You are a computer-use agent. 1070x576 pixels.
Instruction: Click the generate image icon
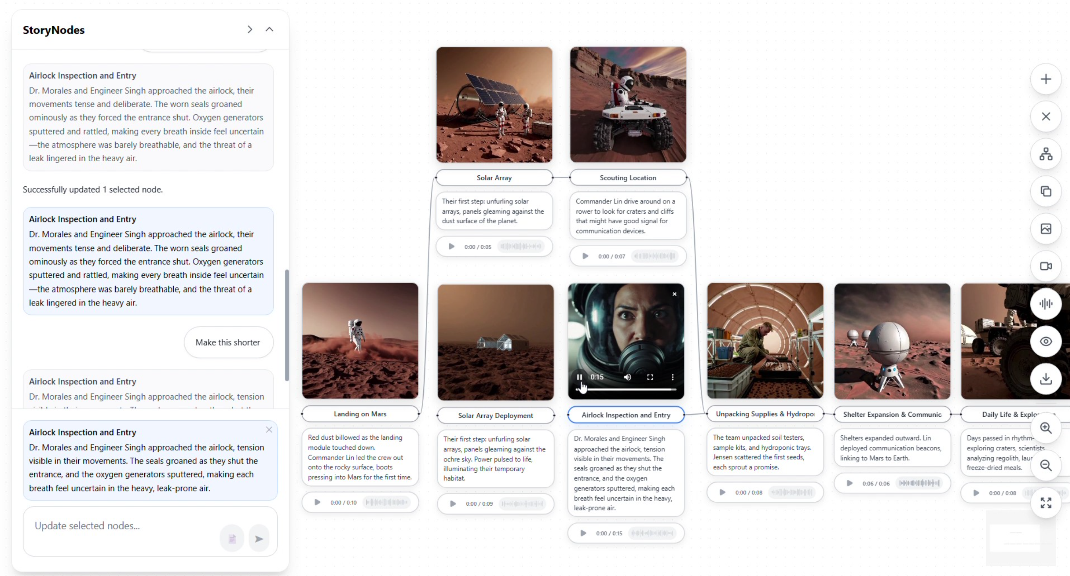point(1045,229)
